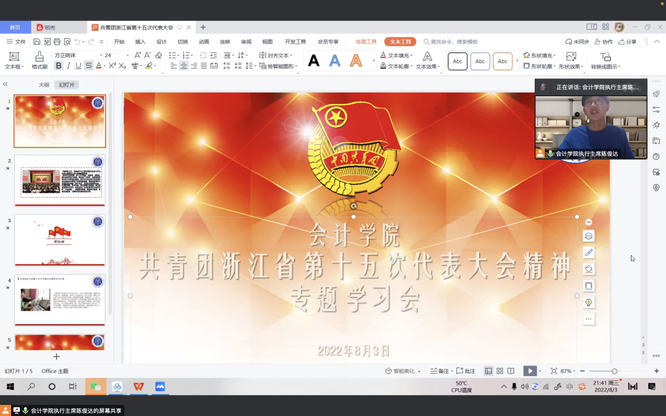The width and height of the screenshot is (666, 416).
Task: Click the Decrease Indent icon
Action: [203, 55]
